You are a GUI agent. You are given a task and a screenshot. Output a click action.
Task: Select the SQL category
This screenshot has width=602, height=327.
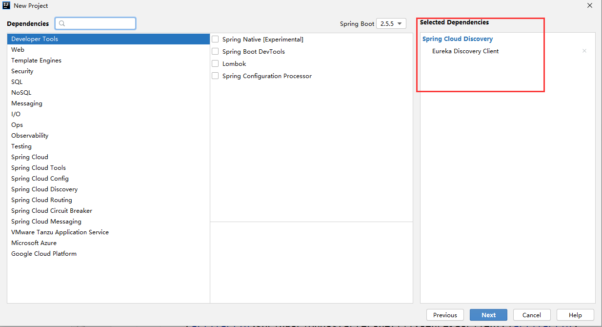108,82
